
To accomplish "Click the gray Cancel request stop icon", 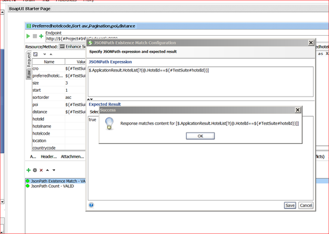I will click(x=35, y=36).
